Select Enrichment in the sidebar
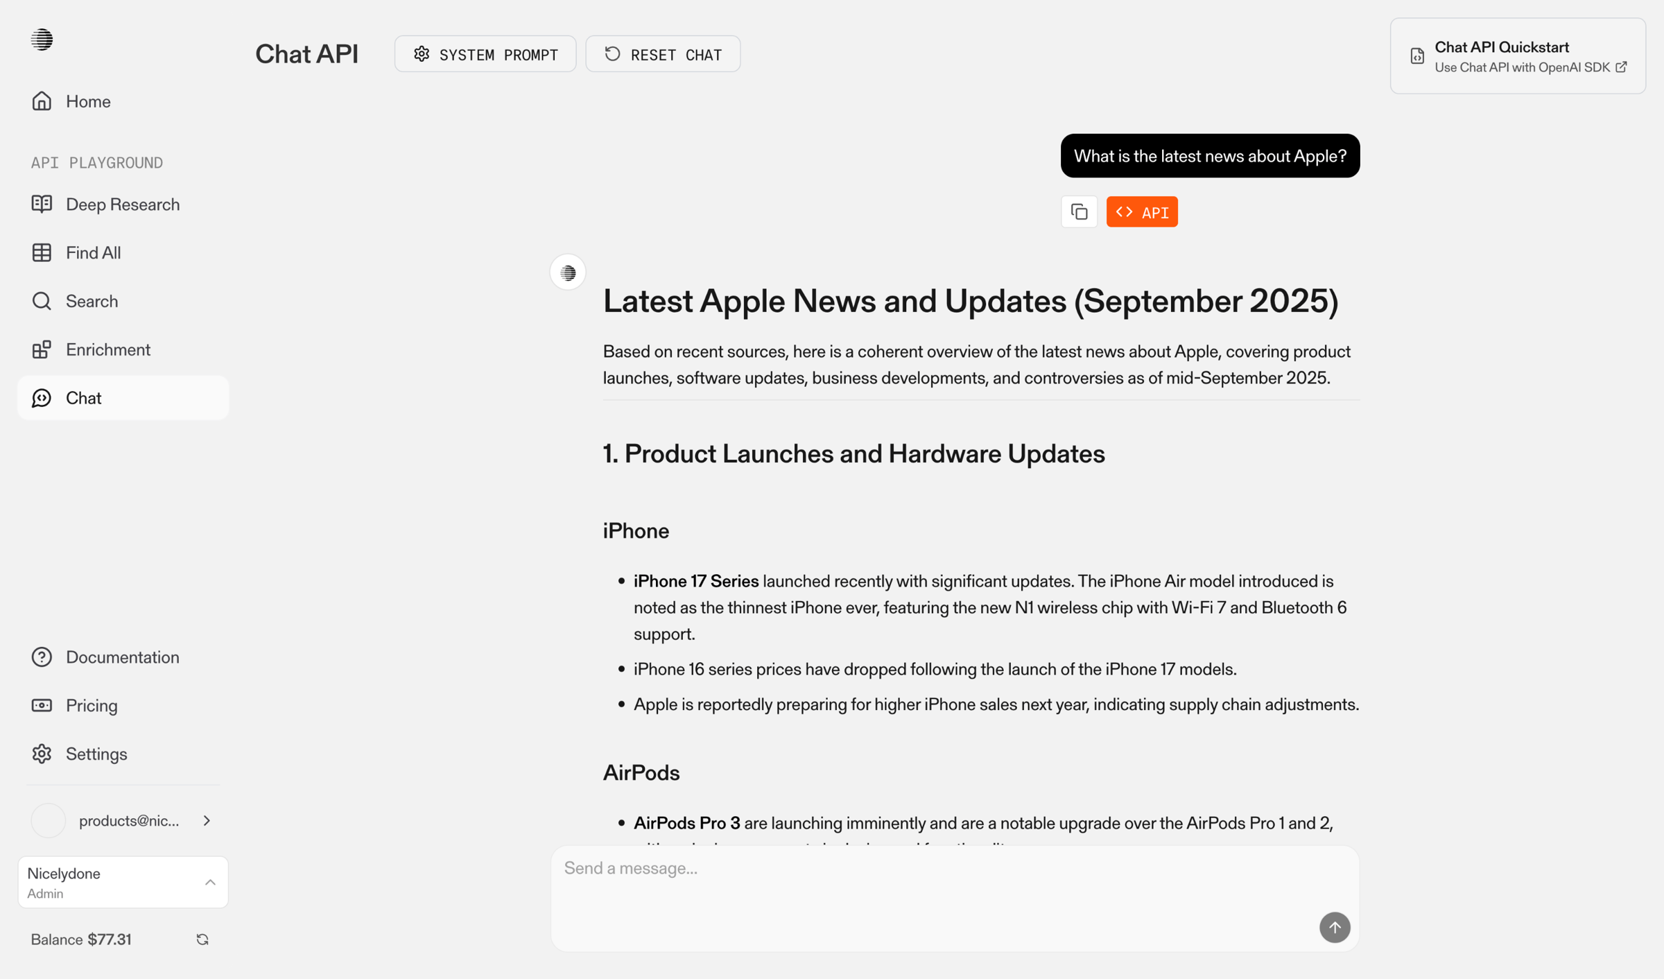The width and height of the screenshot is (1664, 979). (123, 349)
